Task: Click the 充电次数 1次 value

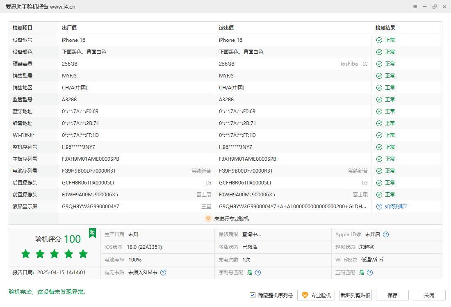Action: 246,259
